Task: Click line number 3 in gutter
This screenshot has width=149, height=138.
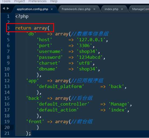Action: 8,28
